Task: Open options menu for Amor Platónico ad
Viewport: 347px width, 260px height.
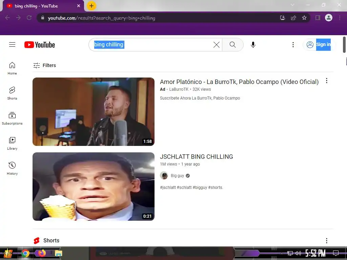Action: click(327, 81)
